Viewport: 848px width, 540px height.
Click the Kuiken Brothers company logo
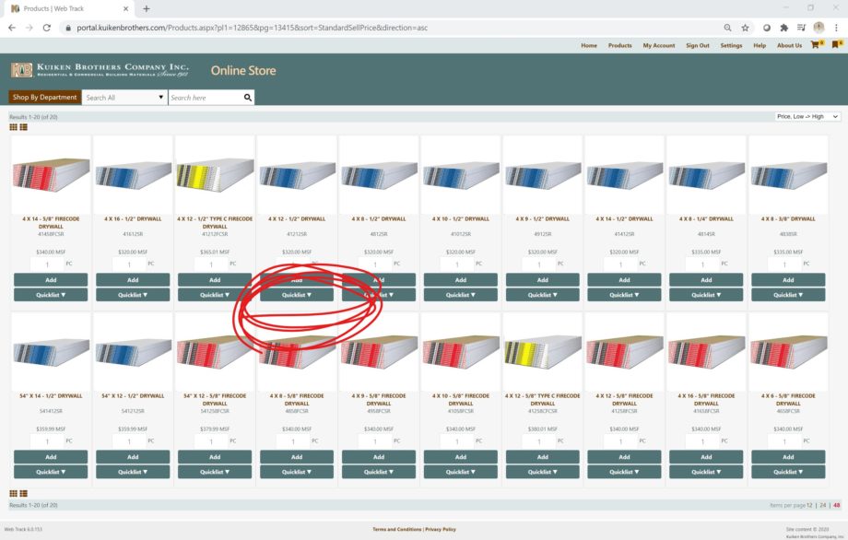(x=100, y=70)
